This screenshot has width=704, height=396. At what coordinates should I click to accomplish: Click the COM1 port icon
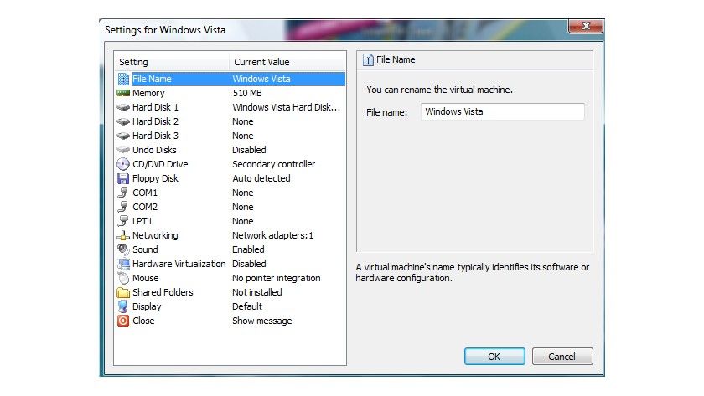pyautogui.click(x=123, y=193)
